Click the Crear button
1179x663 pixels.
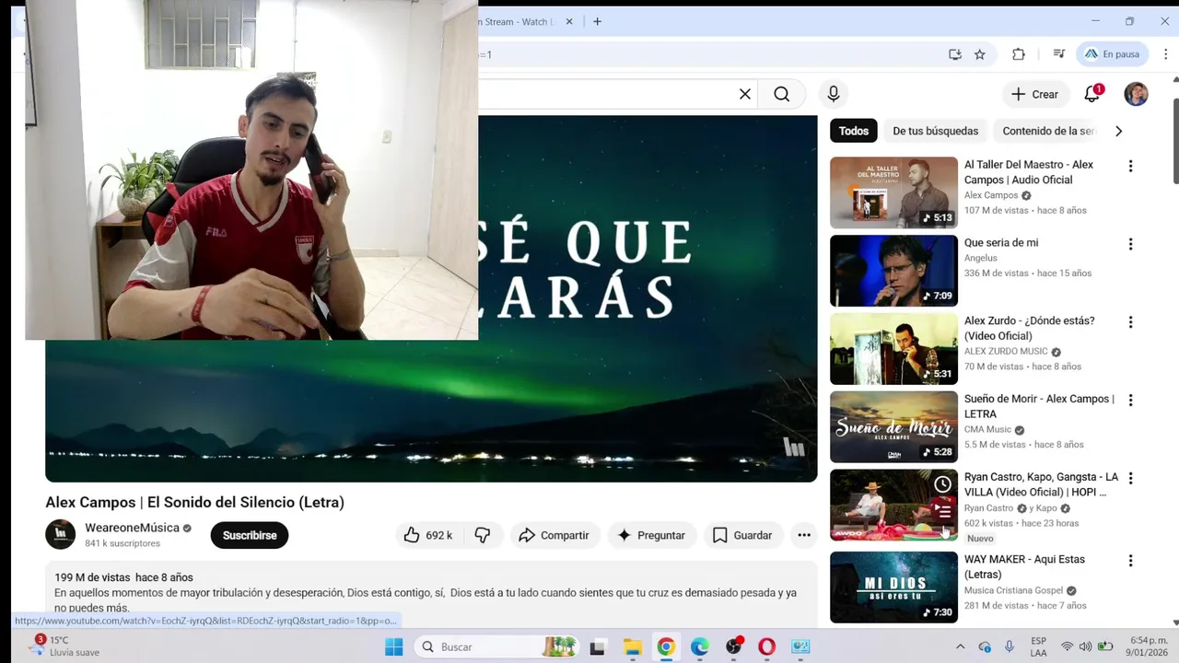click(x=1034, y=94)
